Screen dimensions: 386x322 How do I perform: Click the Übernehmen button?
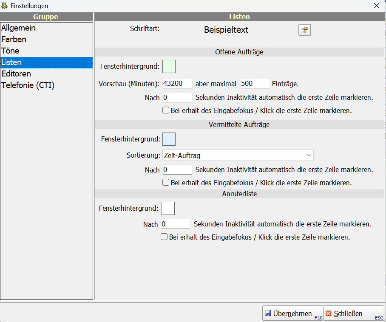(292, 314)
